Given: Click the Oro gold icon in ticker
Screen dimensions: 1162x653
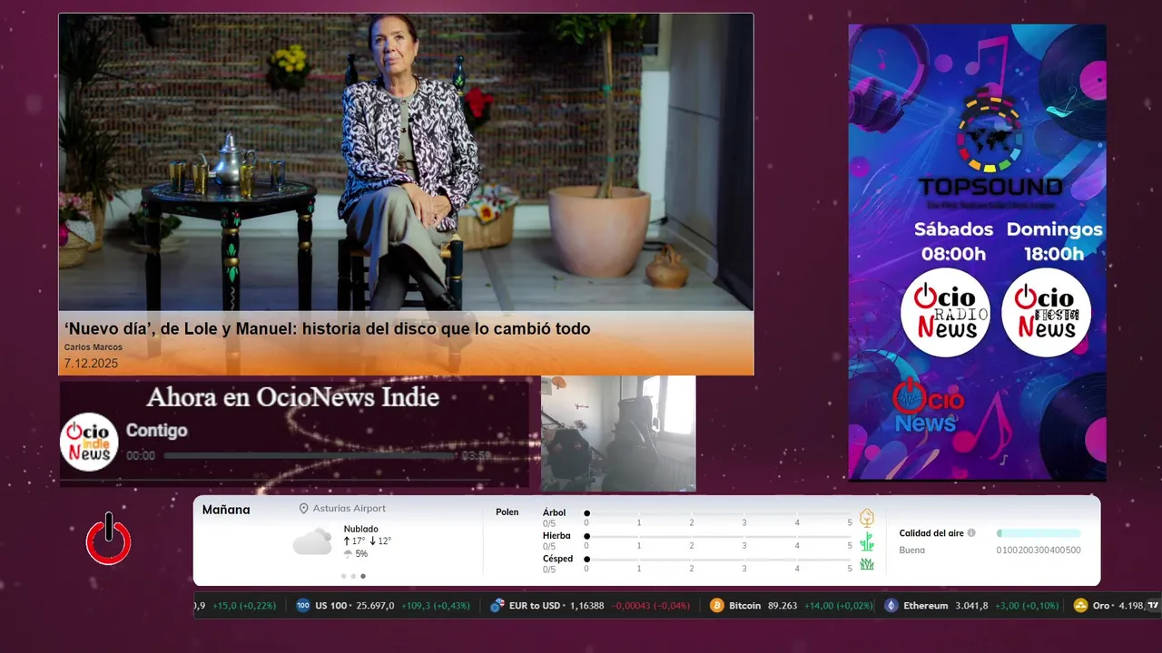Looking at the screenshot, I should 1080,606.
